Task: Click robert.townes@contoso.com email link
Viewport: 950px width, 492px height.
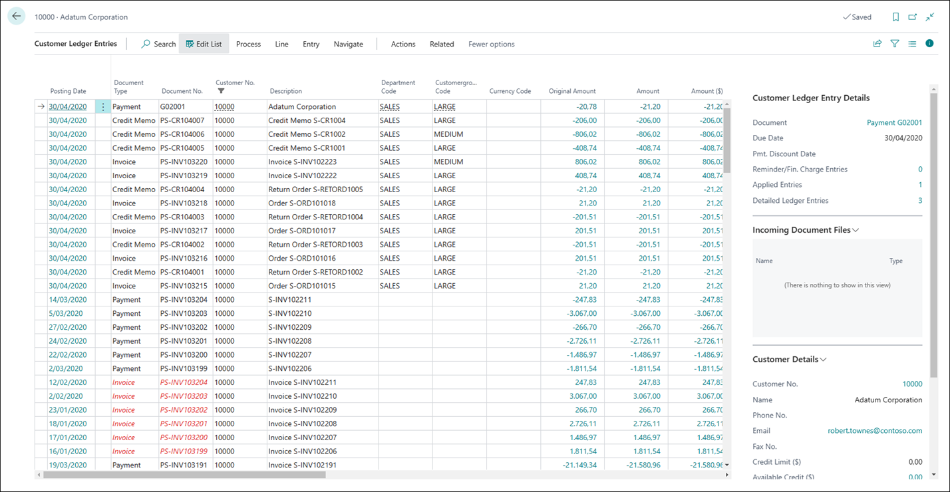Action: coord(875,430)
